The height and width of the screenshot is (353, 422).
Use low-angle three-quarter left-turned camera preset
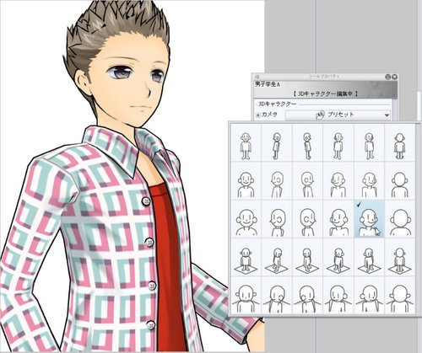[x=338, y=295]
